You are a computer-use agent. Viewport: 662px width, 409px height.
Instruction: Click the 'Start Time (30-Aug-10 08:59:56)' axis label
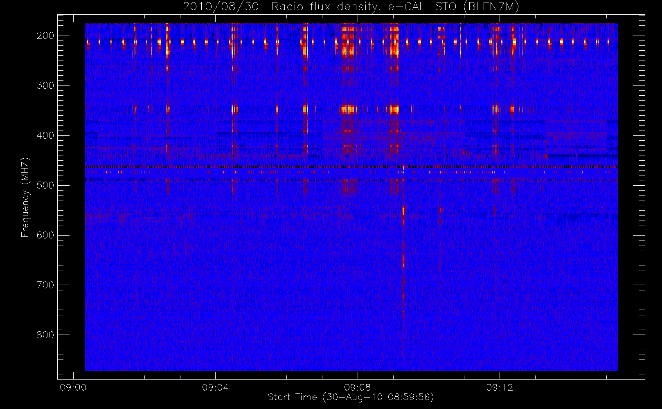(351, 397)
